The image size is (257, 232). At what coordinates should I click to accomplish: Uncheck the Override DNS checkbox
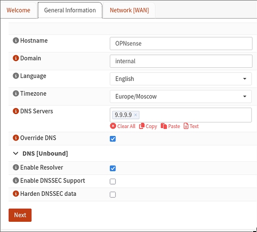click(x=113, y=139)
